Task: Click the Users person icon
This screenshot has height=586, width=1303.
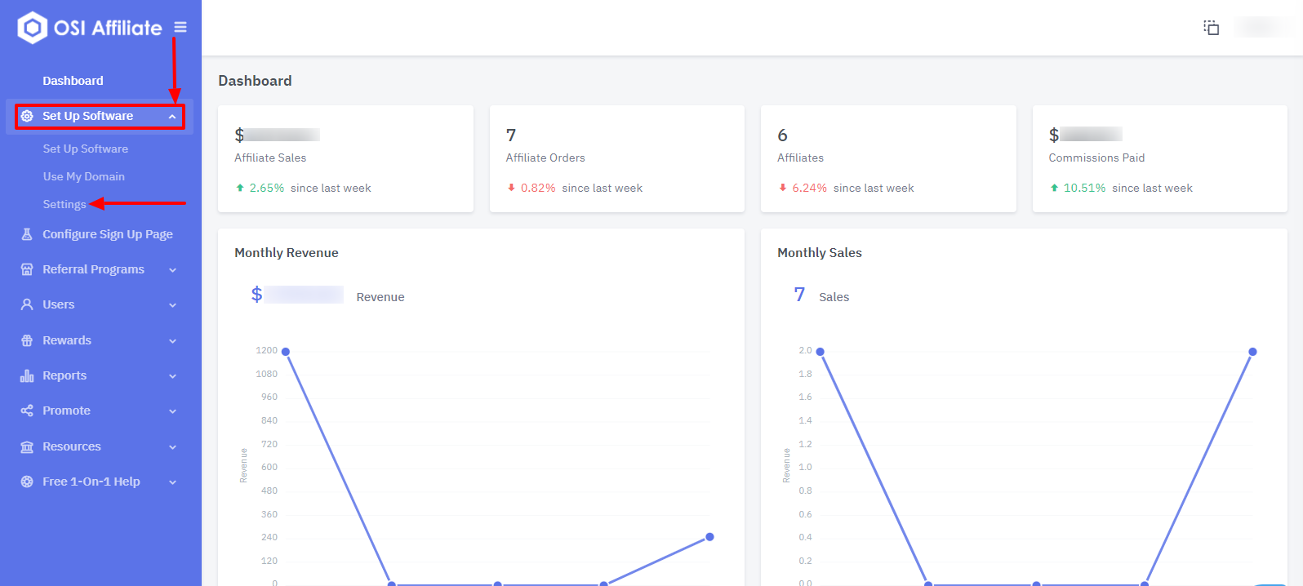Action: 27,304
